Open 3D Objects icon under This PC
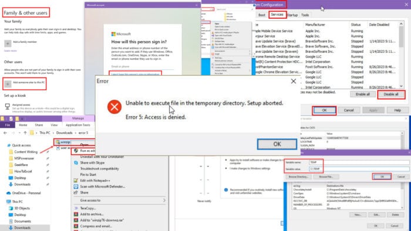The width and height of the screenshot is (411, 231). (x=11, y=208)
